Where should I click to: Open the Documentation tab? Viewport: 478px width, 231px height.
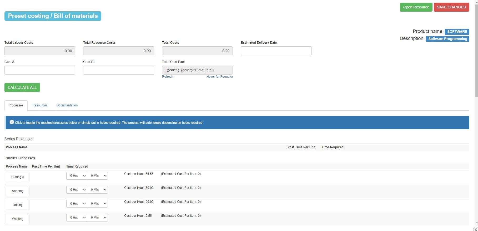(67, 105)
